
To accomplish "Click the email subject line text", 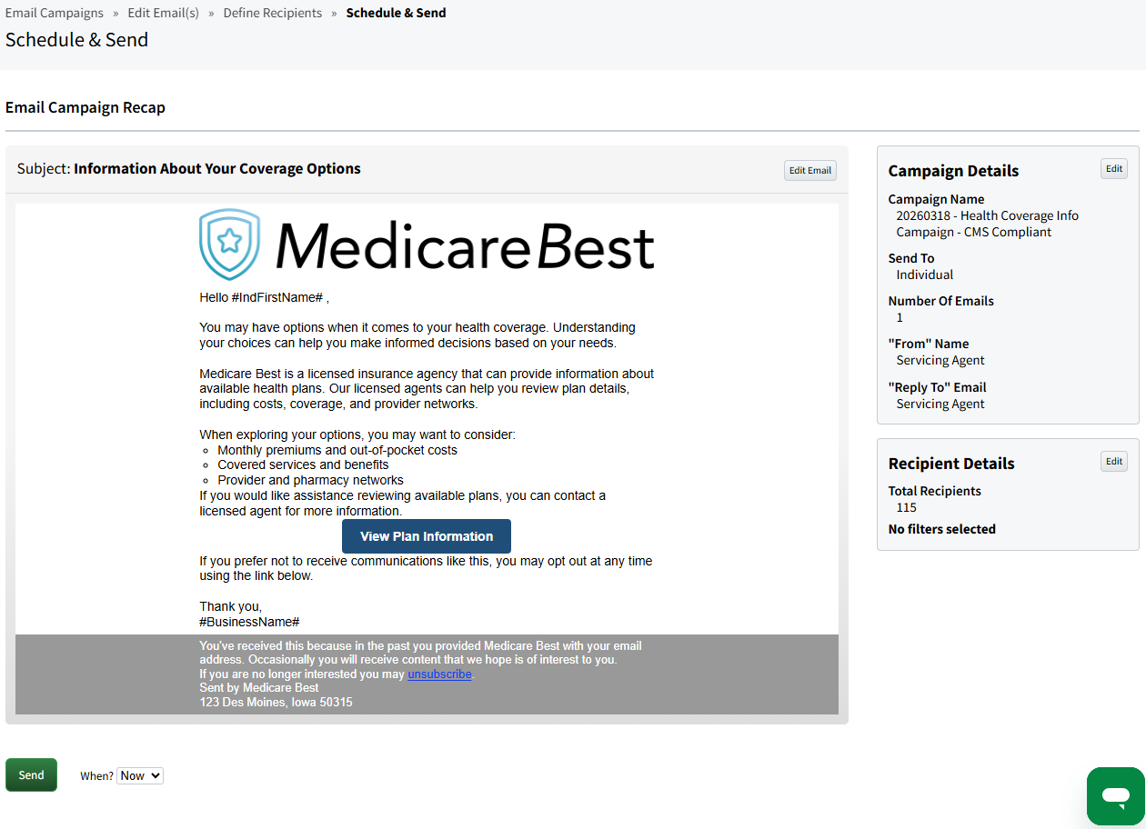I will coord(217,168).
